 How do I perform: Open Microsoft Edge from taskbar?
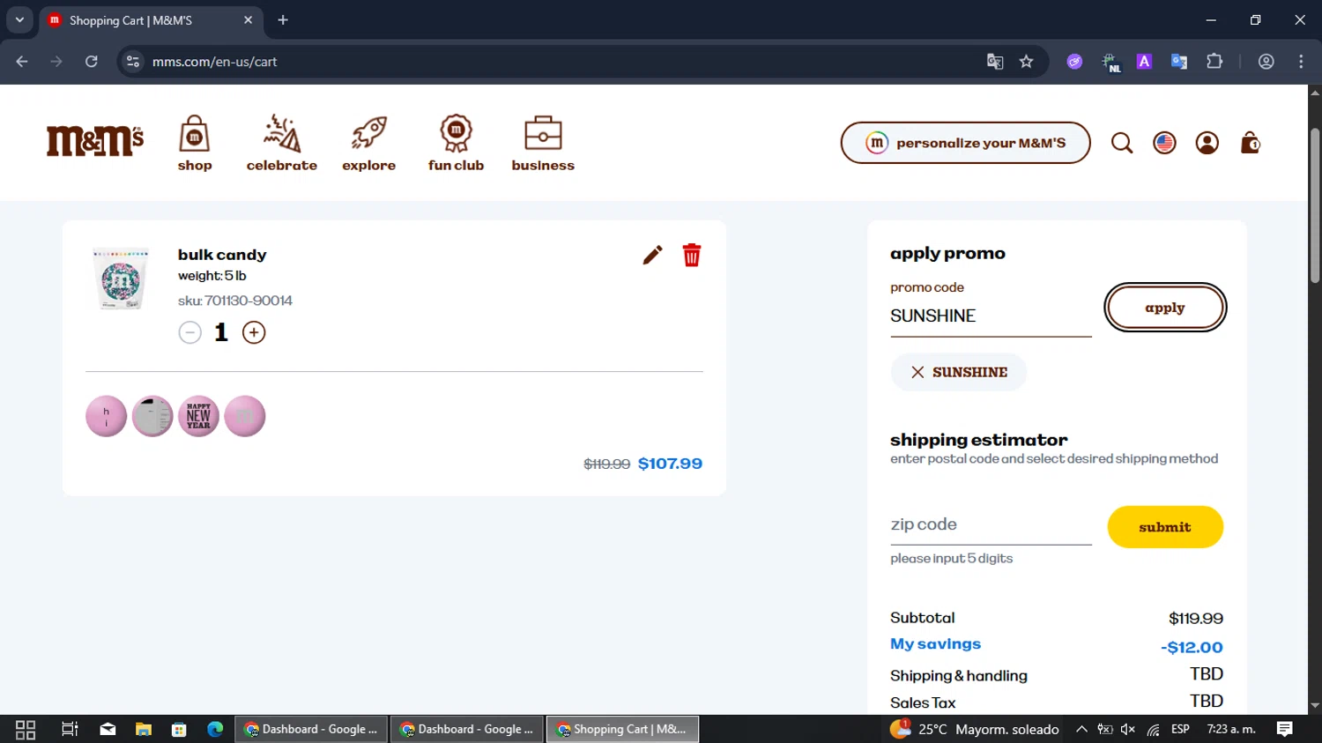215,729
